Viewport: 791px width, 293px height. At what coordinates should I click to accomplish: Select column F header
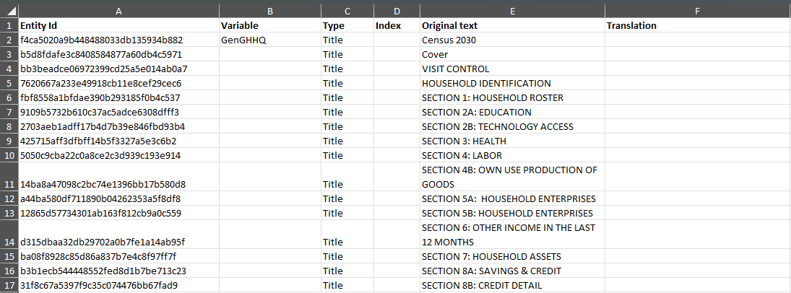[697, 11]
